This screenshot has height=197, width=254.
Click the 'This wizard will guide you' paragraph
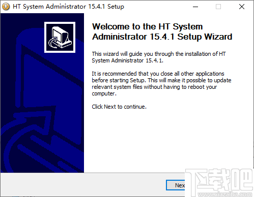coord(159,57)
